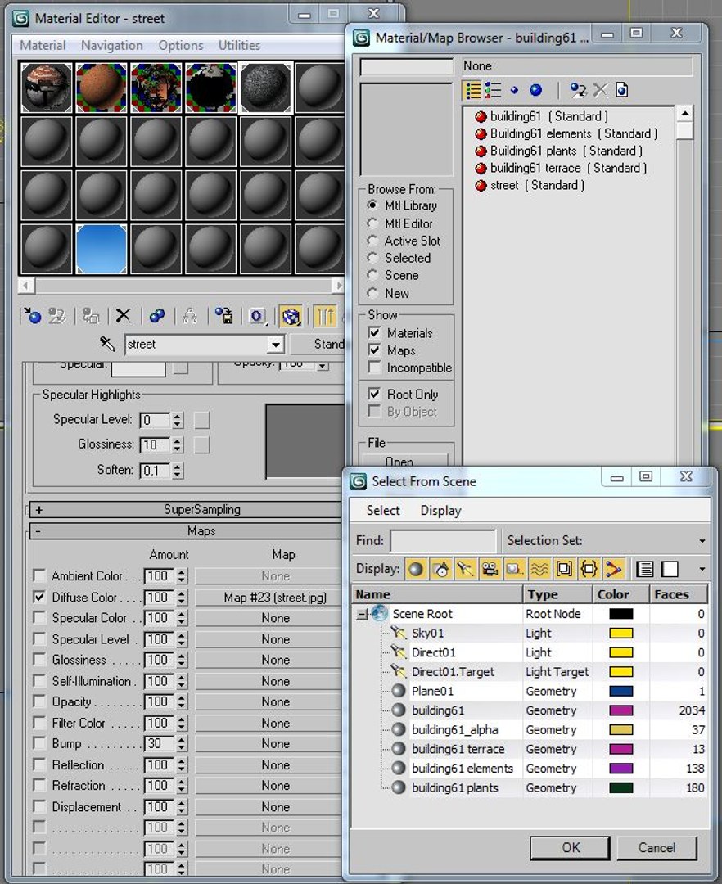The height and width of the screenshot is (884, 722).
Task: Toggle Show End Result icon
Action: (x=326, y=316)
